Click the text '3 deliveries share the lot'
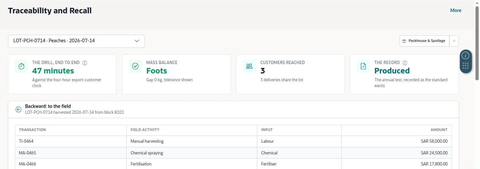This screenshot has height=169, width=480. (282, 80)
